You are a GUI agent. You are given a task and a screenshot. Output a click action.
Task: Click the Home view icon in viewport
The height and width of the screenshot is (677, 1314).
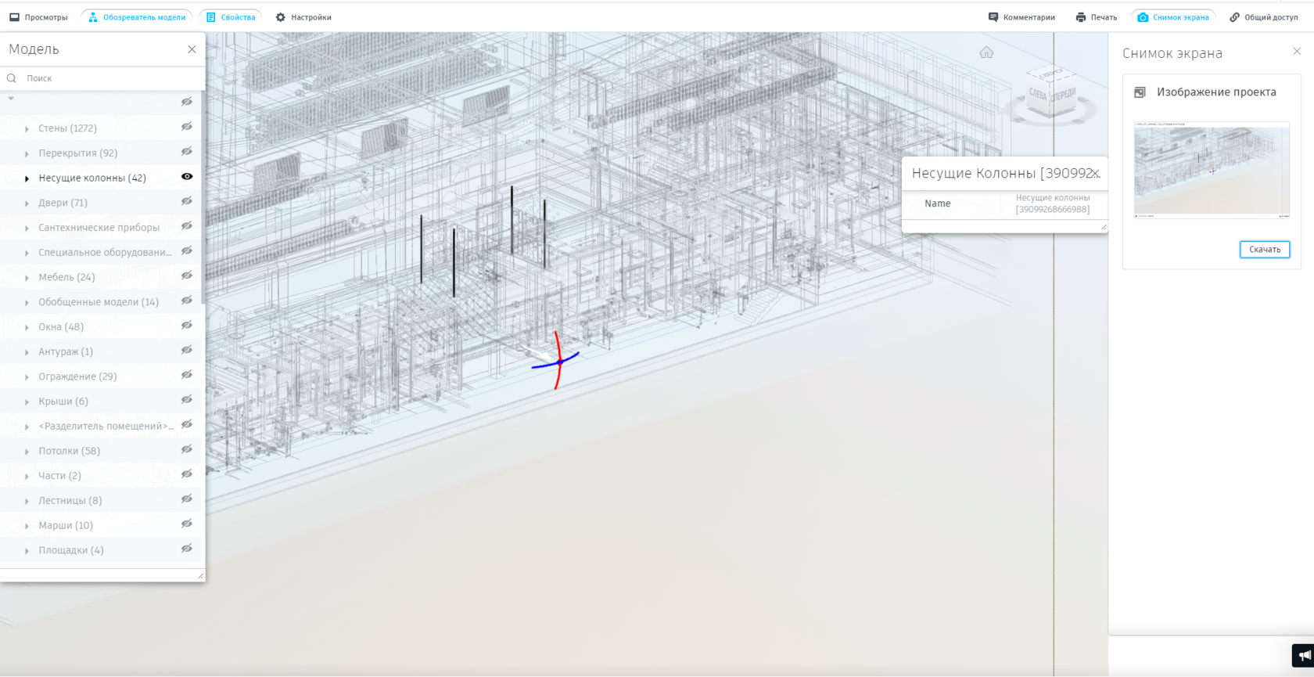986,52
